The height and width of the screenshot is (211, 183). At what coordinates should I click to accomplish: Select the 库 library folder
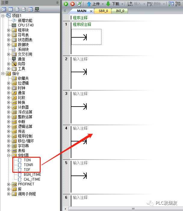click(x=20, y=189)
